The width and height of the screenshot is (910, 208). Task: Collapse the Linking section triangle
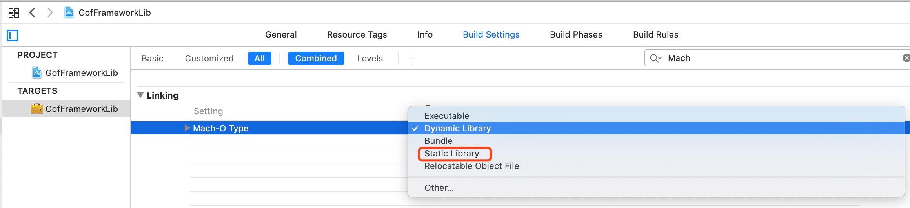point(140,95)
